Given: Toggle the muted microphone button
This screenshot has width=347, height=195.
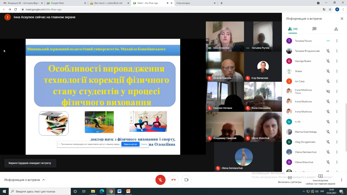Looking at the screenshot, I should pos(160,180).
